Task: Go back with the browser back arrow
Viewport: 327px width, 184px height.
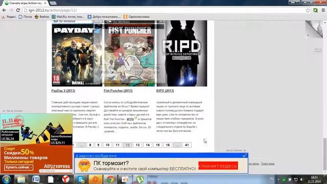Action: coord(4,10)
